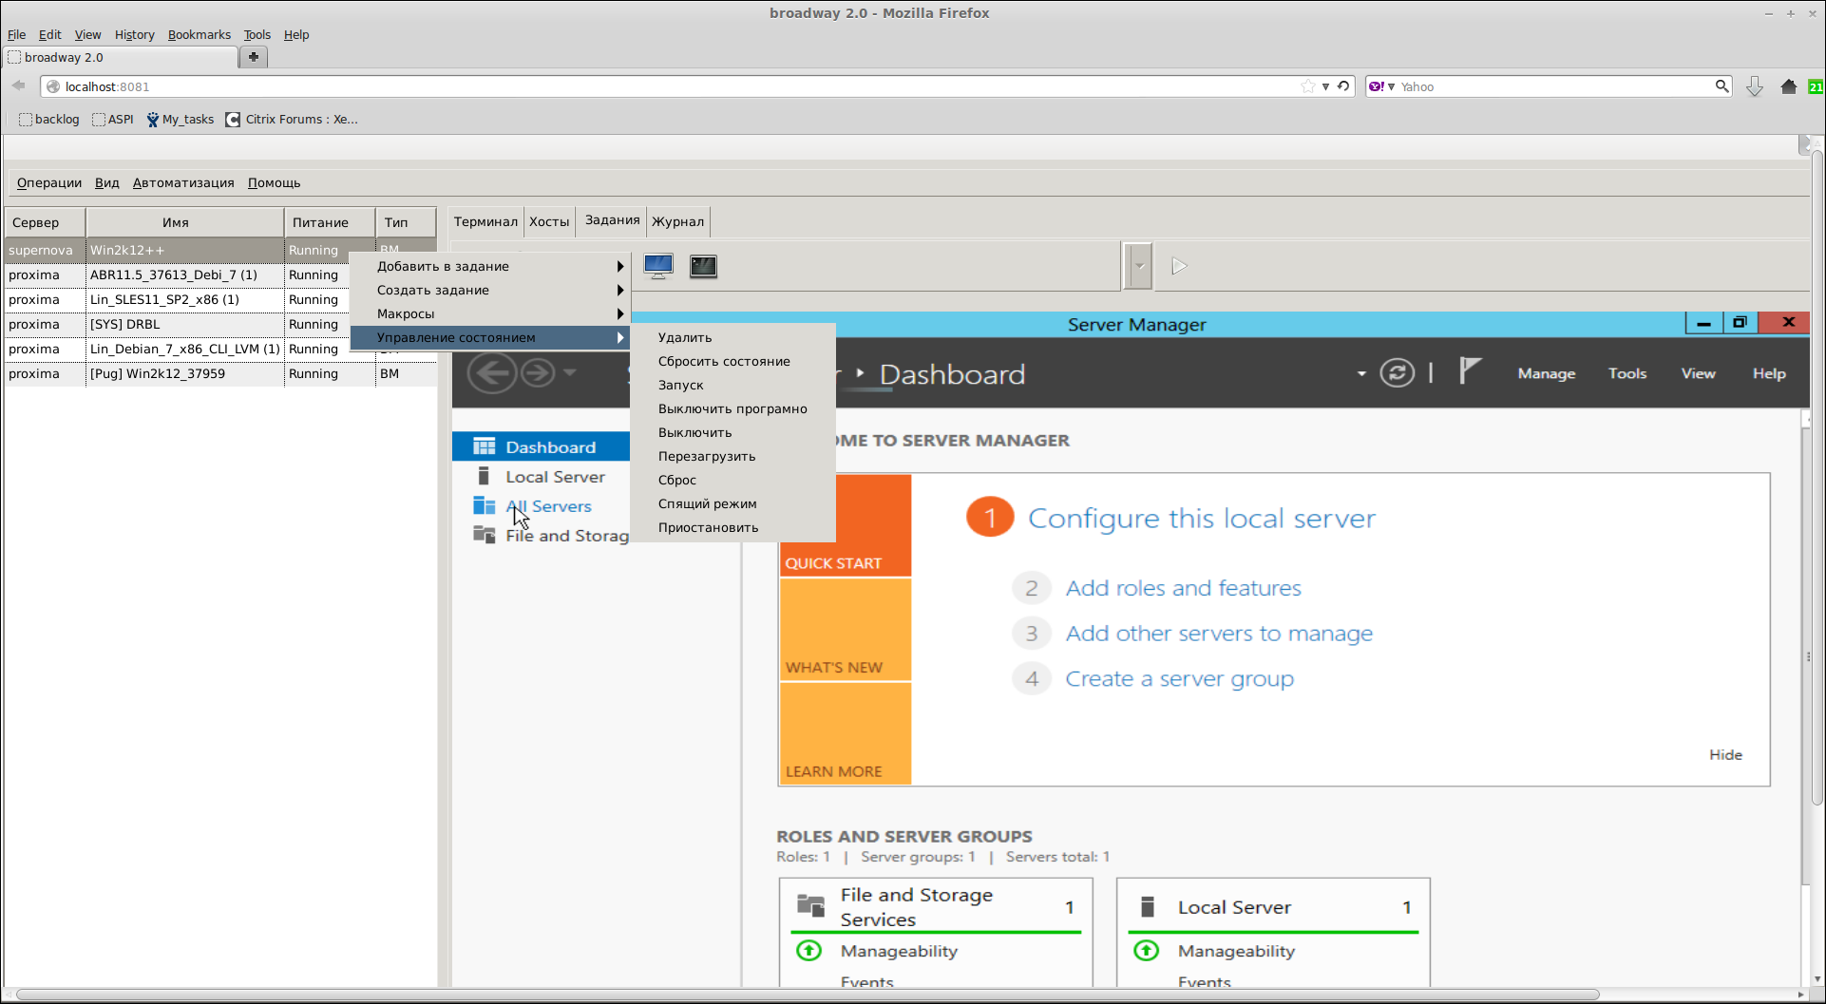Viewport: 1826px width, 1004px height.
Task: Choose Приостановить in the submenu
Action: 732,527
